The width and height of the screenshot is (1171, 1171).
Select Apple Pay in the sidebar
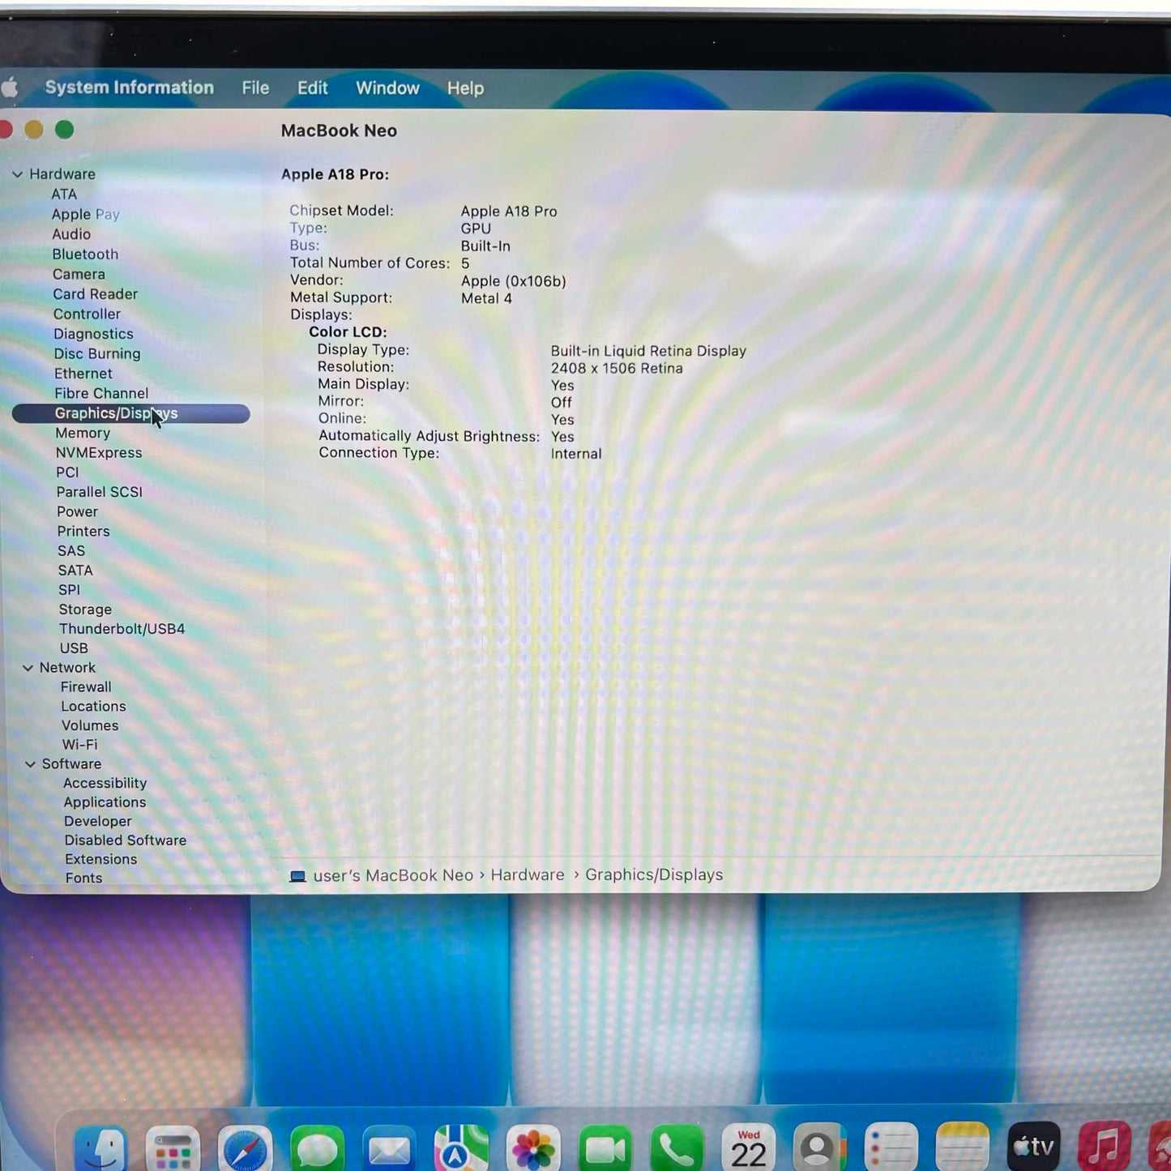coord(85,214)
